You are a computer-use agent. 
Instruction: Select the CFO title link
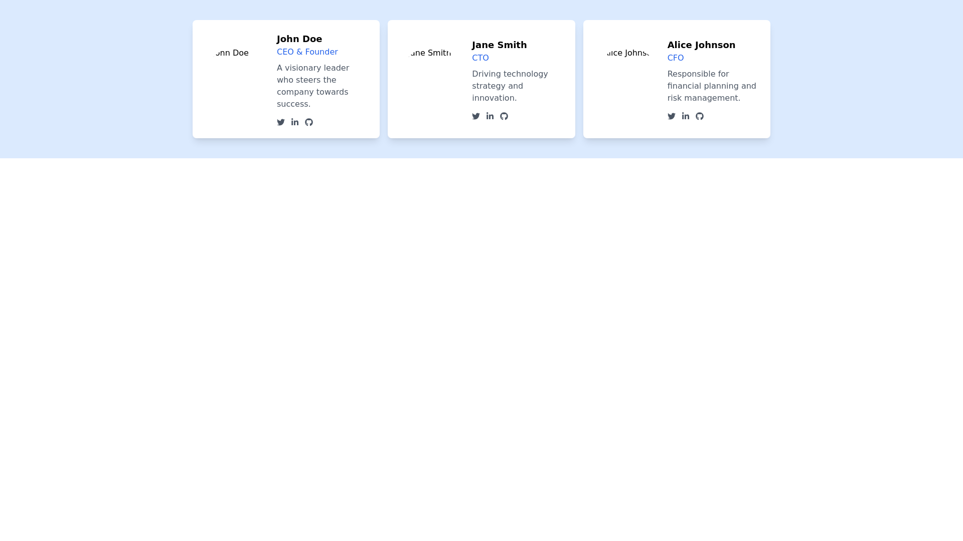point(675,58)
